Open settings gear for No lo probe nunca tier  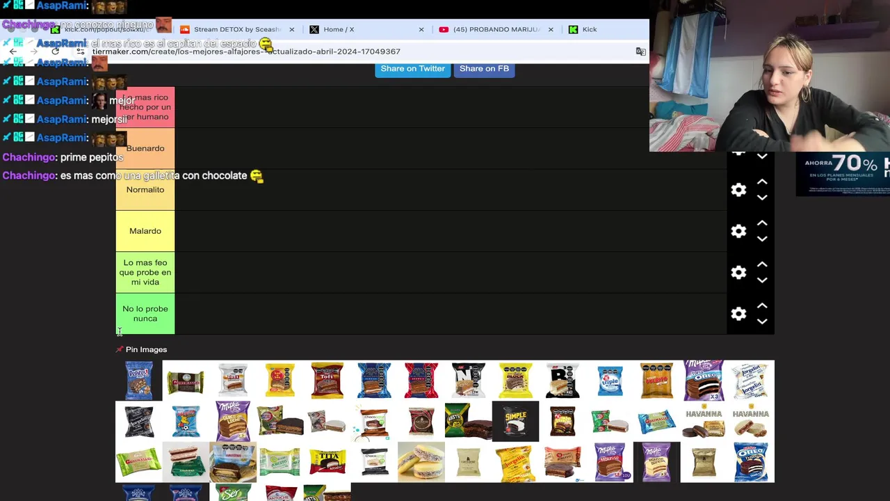pyautogui.click(x=738, y=315)
